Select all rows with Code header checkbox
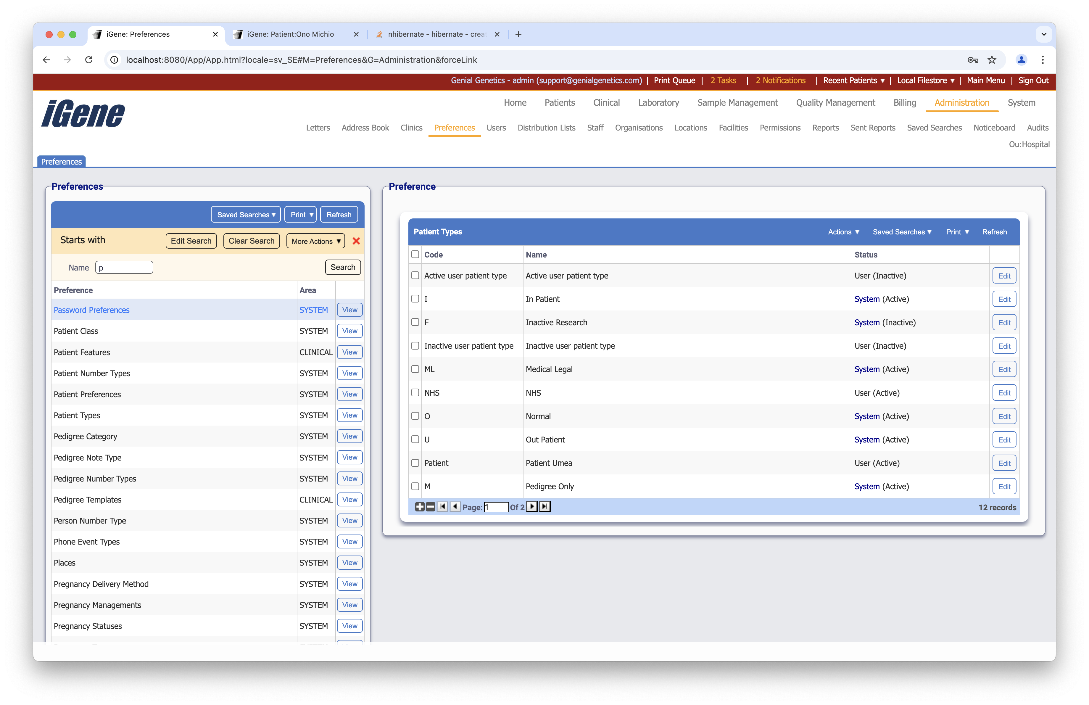This screenshot has width=1089, height=705. 415,254
